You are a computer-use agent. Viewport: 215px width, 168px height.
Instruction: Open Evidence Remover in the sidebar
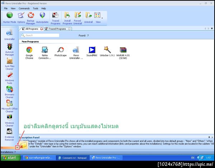[x=9, y=135]
